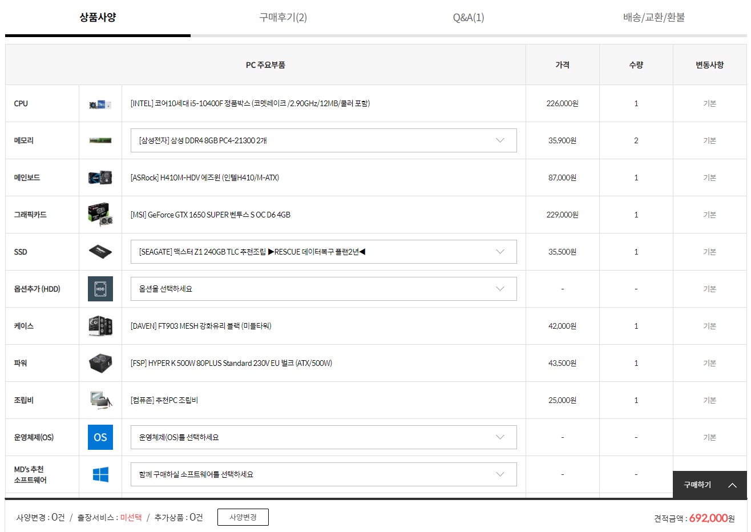This screenshot has width=751, height=532.
Task: Click the 35,900원 memory price
Action: coord(562,140)
